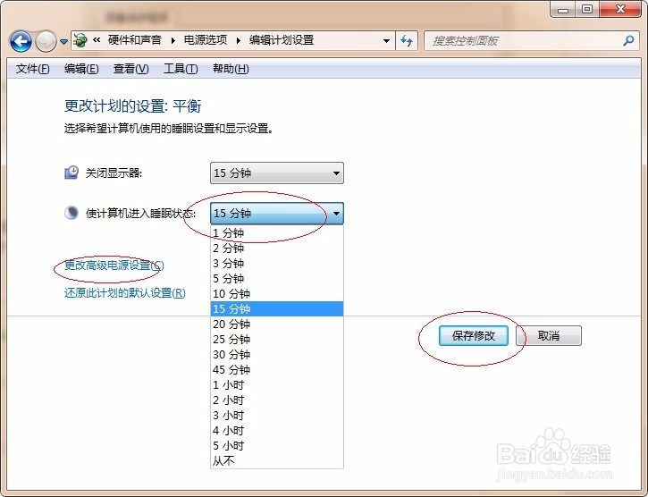Viewport: 648px width, 497px height.
Task: Click the display-off monitor clock icon
Action: pos(72,173)
